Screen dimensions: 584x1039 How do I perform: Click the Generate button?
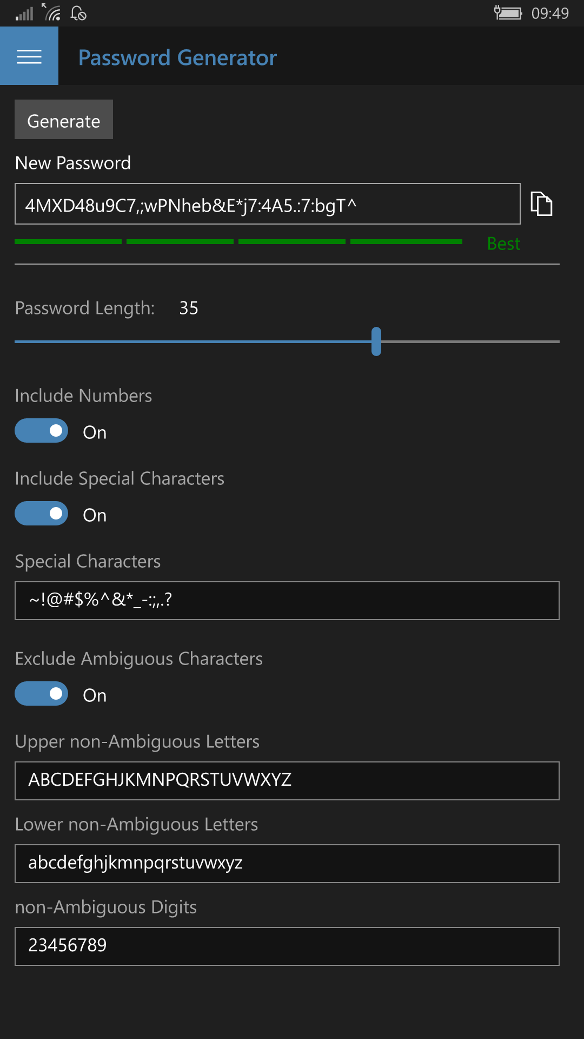(x=64, y=120)
